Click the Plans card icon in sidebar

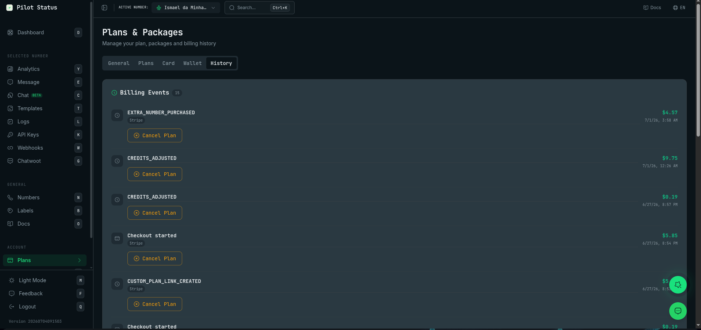tap(10, 260)
